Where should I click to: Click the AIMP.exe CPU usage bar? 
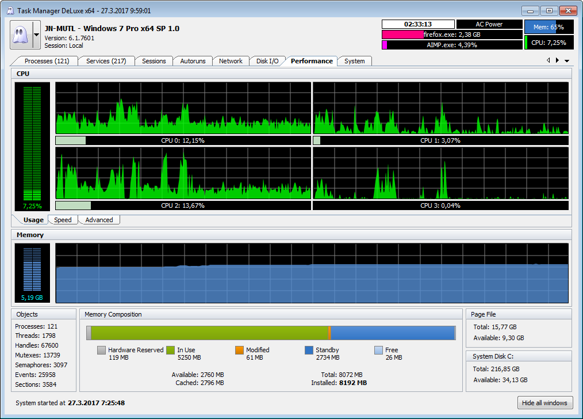pos(452,45)
